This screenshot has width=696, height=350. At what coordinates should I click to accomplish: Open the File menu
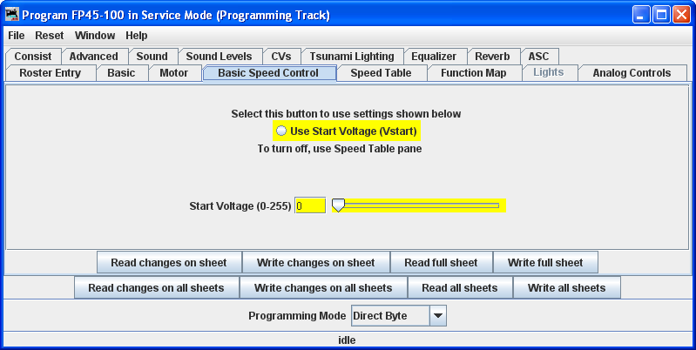pyautogui.click(x=17, y=36)
